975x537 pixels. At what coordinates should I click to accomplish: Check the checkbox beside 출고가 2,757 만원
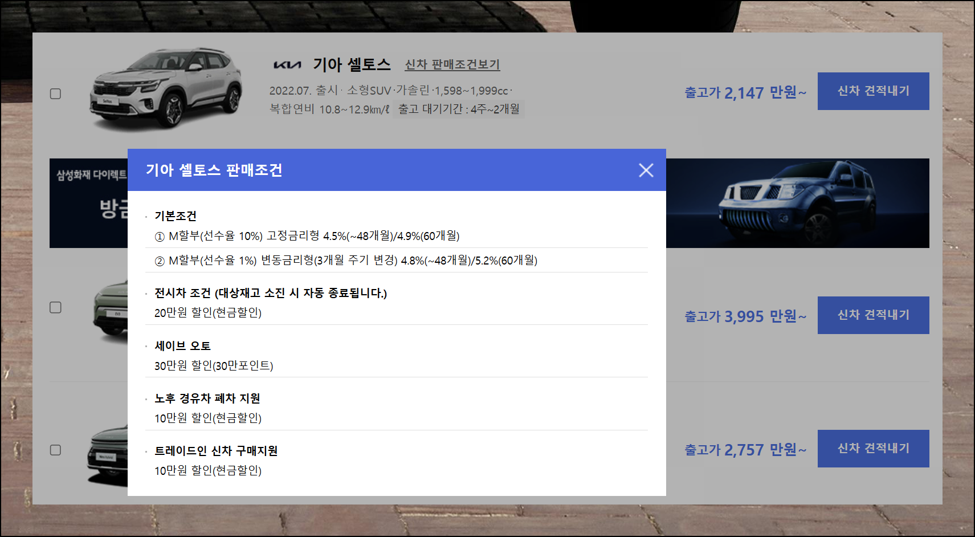pos(55,450)
